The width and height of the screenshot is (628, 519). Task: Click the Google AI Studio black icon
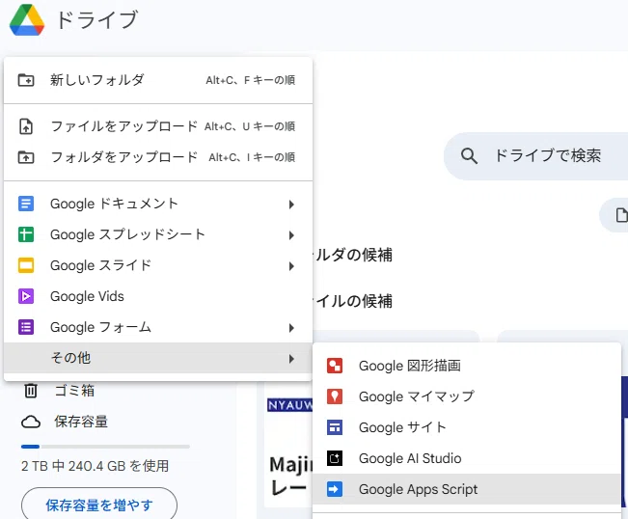(335, 458)
